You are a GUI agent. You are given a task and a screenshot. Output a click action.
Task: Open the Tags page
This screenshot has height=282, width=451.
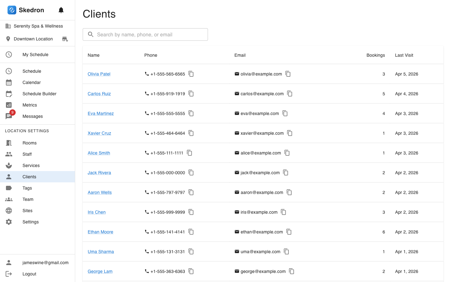click(x=37, y=188)
